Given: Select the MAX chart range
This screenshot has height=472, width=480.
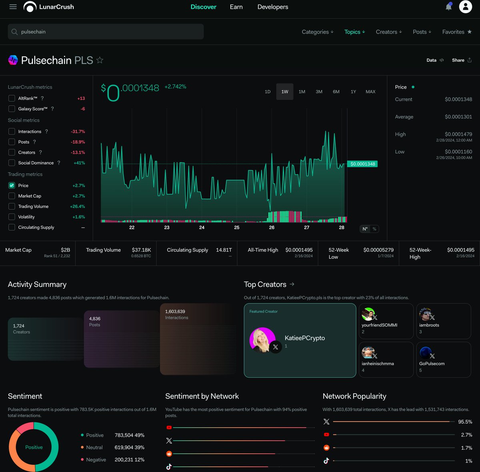Looking at the screenshot, I should coord(370,92).
